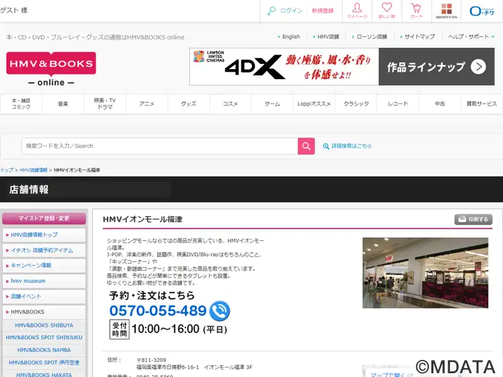Open the L-tike ticket icon
The image size is (503, 377).
482,11
